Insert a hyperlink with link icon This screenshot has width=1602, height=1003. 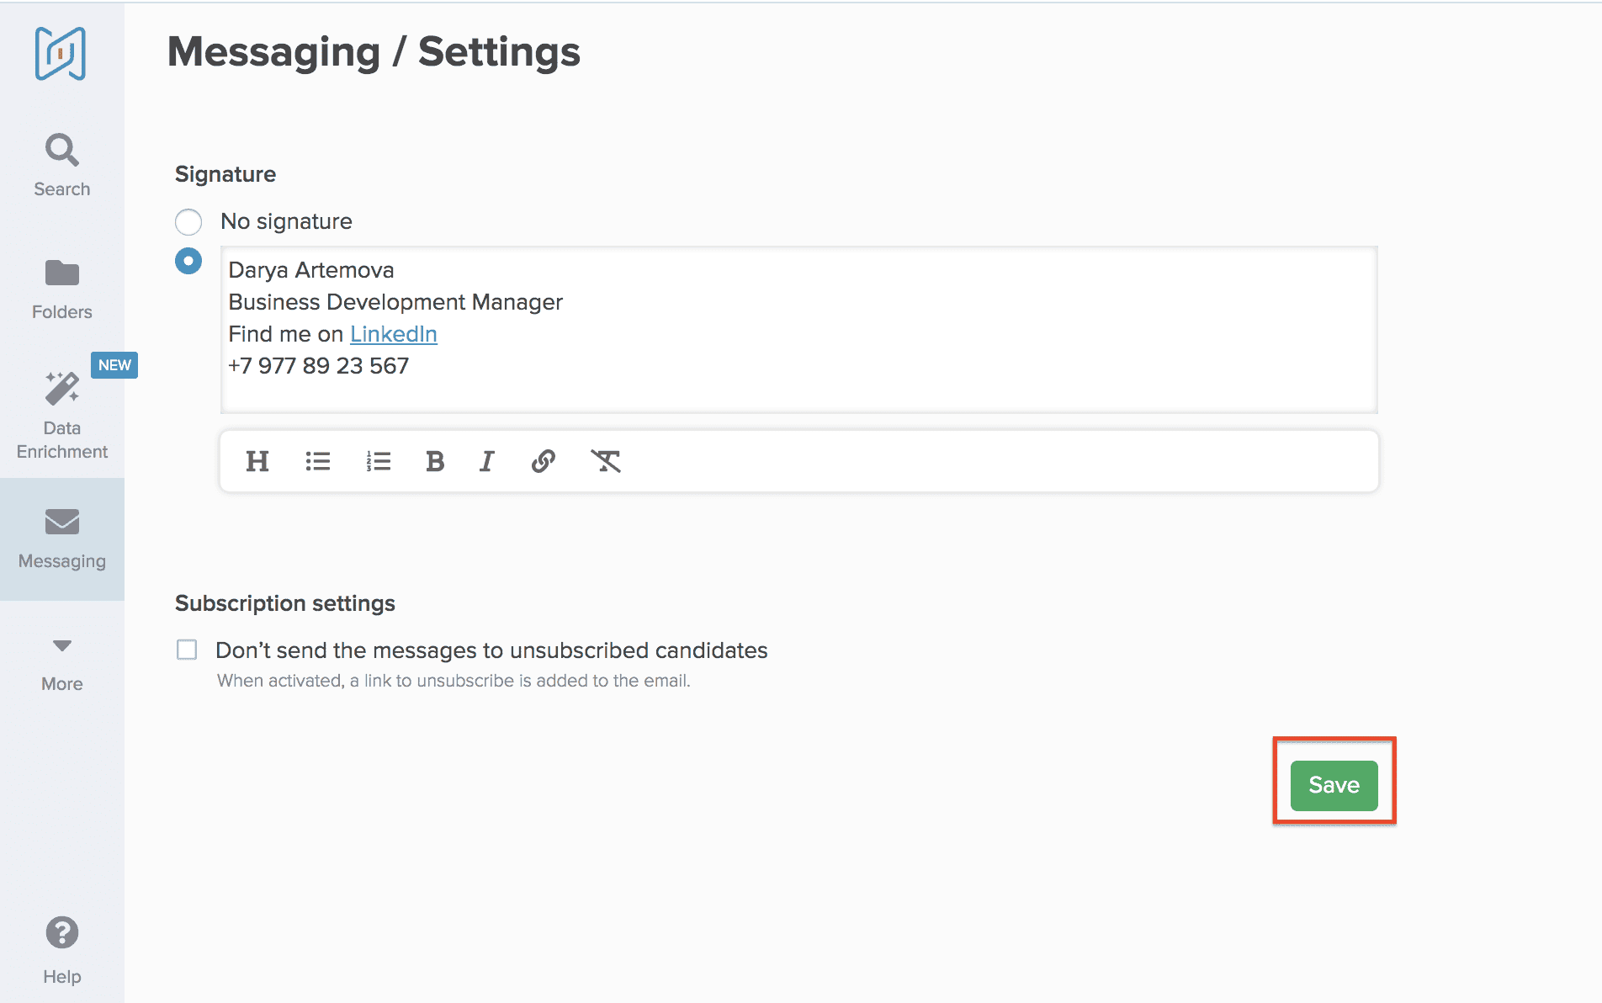coord(544,461)
